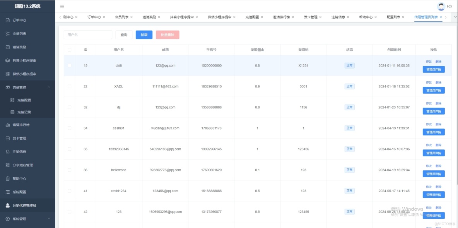Switch to the 配置列表 tab

coord(393,17)
